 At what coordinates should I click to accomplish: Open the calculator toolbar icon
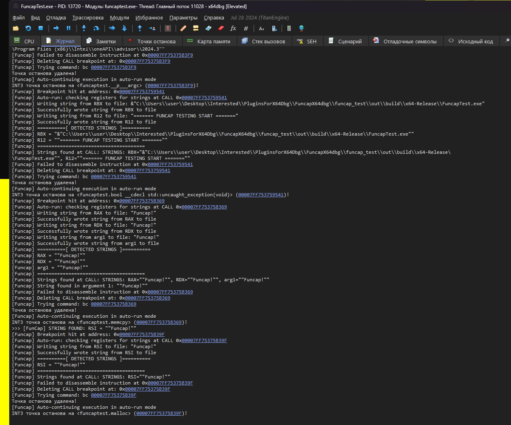point(289,28)
